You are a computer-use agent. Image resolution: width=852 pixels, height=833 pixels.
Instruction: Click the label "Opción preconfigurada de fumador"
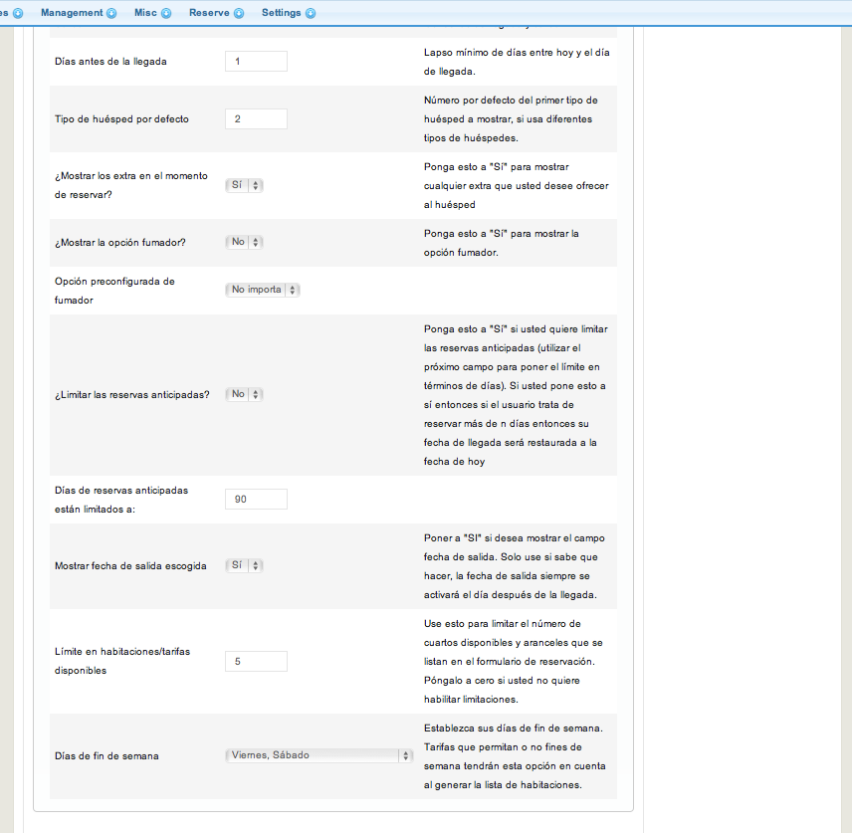(x=114, y=291)
